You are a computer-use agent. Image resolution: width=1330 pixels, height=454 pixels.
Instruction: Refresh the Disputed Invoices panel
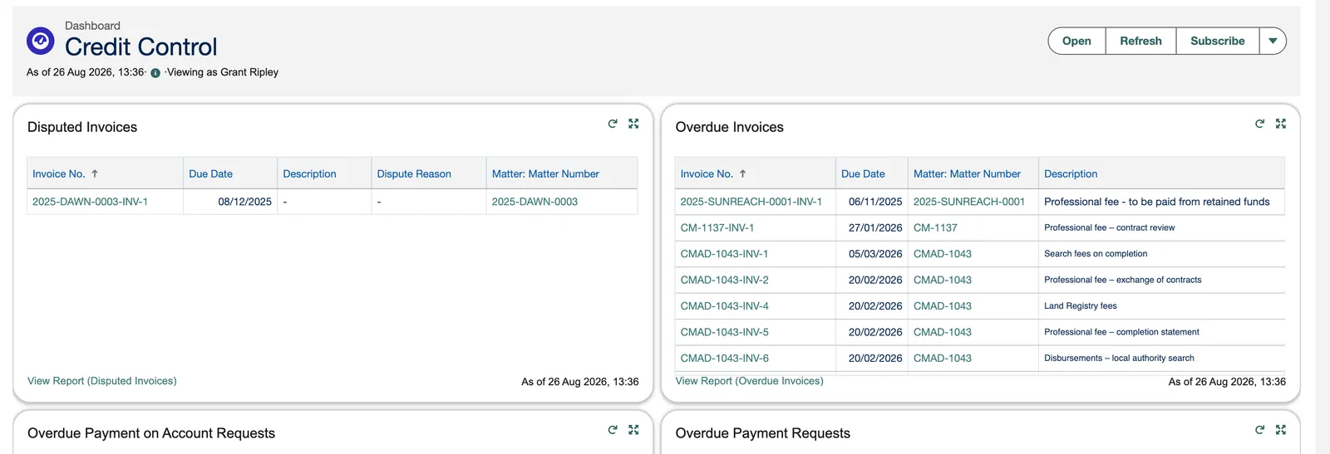tap(613, 124)
